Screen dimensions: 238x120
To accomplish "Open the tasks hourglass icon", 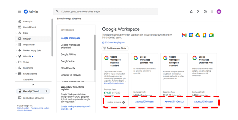I will point(198,12).
